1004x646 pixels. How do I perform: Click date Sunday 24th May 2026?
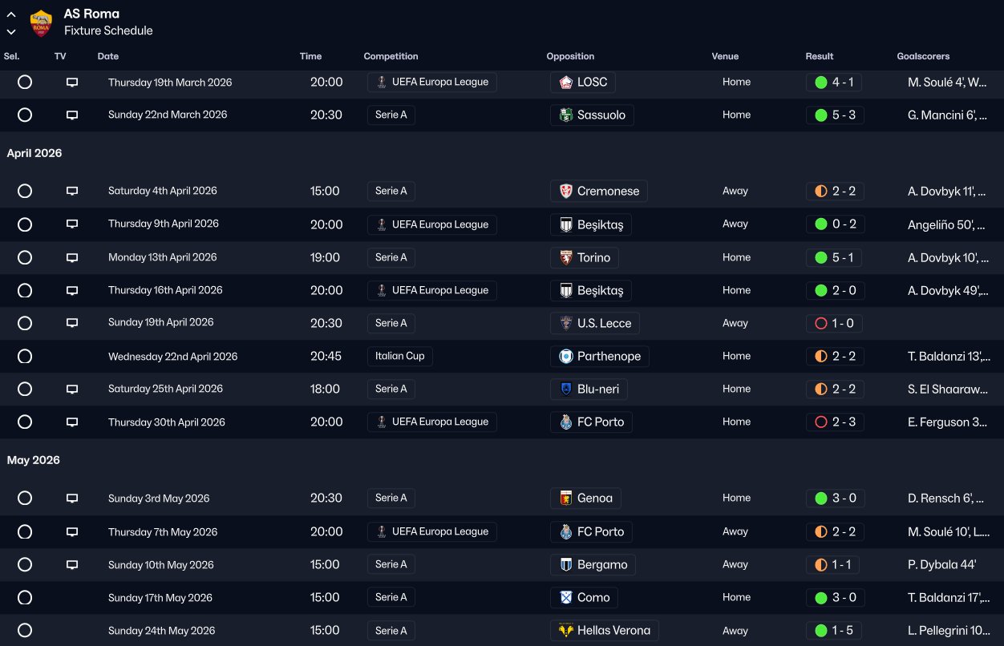162,631
